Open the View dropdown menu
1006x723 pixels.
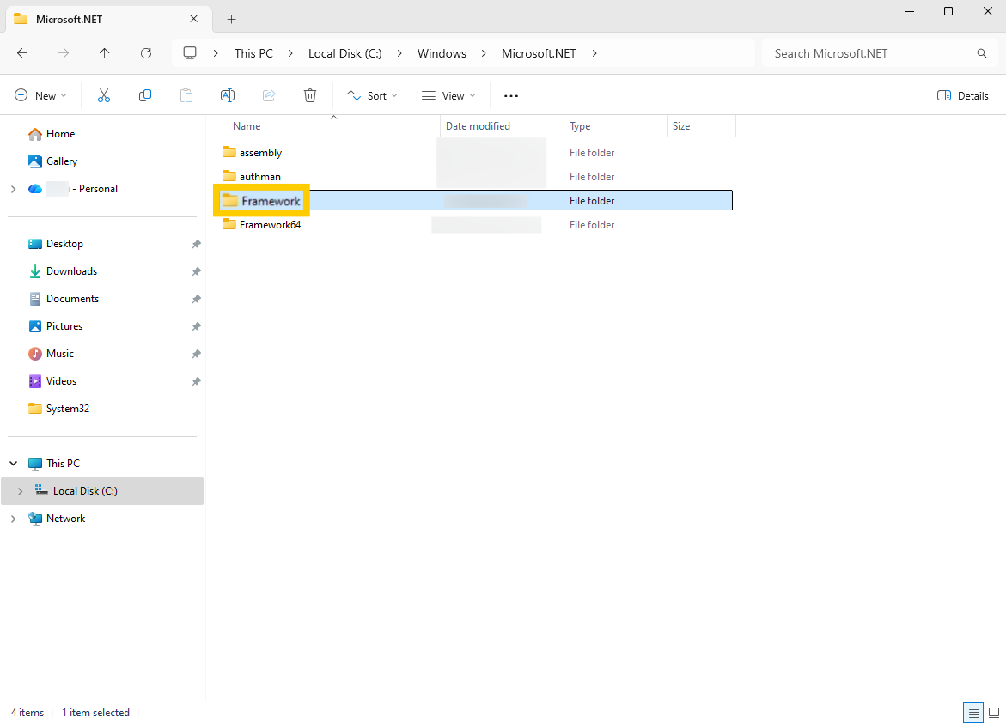tap(448, 95)
